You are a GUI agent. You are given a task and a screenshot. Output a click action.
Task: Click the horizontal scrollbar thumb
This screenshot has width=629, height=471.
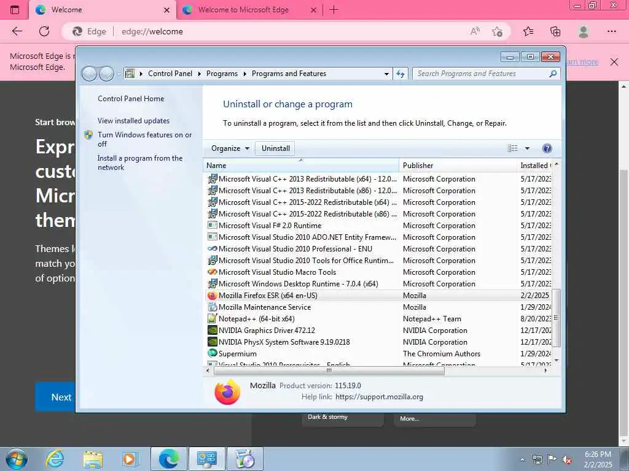[329, 371]
